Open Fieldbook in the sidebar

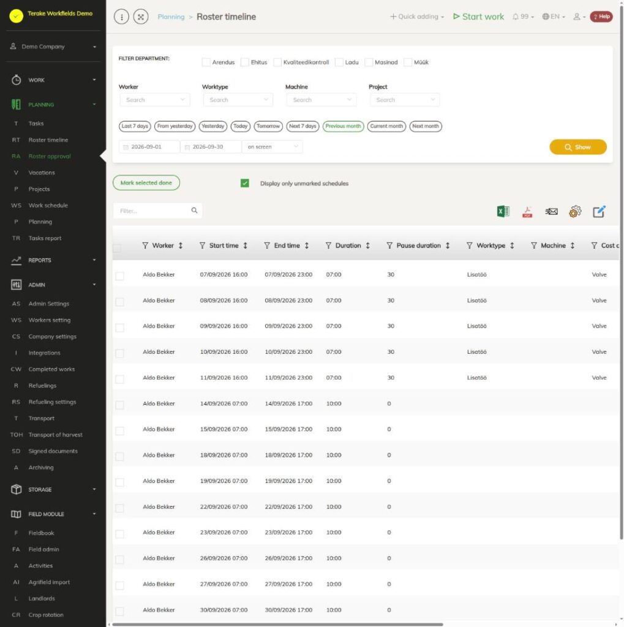point(41,533)
